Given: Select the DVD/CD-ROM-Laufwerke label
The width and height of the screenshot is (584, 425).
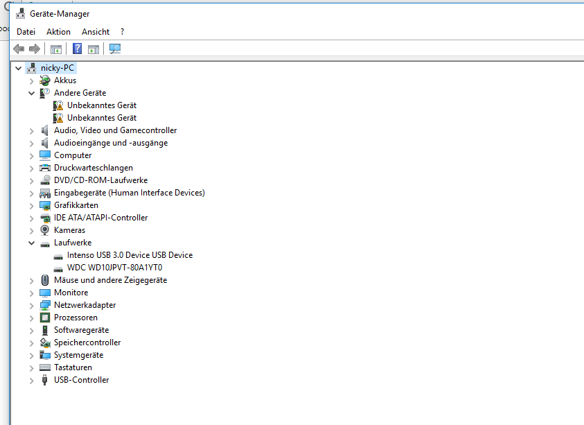Looking at the screenshot, I should pyautogui.click(x=101, y=180).
